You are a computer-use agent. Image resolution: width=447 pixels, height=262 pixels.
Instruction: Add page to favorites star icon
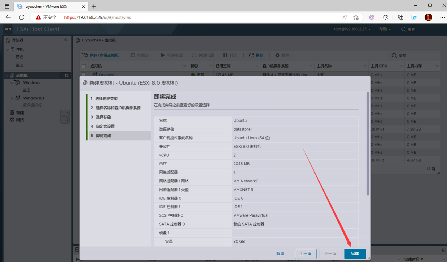[356, 18]
